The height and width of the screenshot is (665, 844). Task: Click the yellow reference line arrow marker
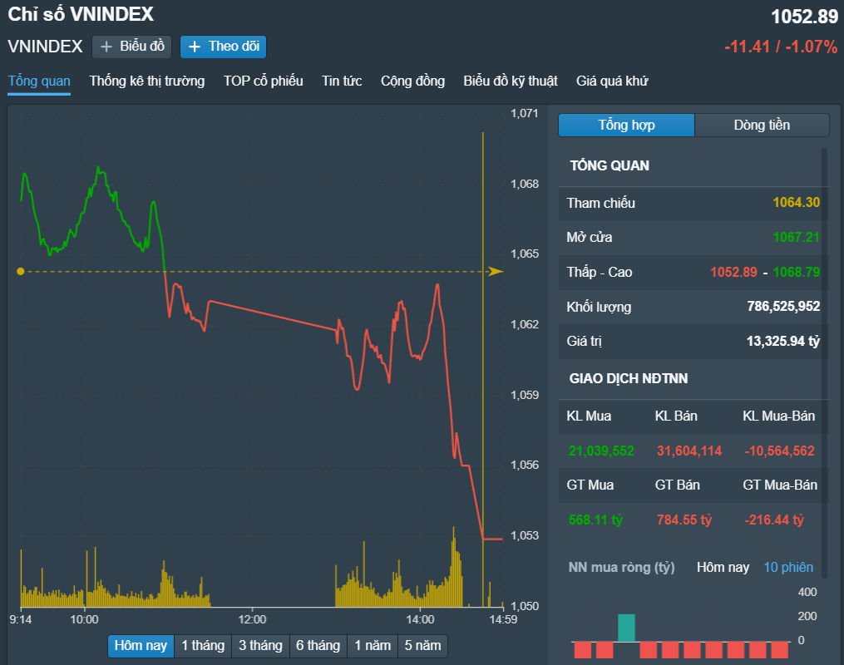point(496,271)
